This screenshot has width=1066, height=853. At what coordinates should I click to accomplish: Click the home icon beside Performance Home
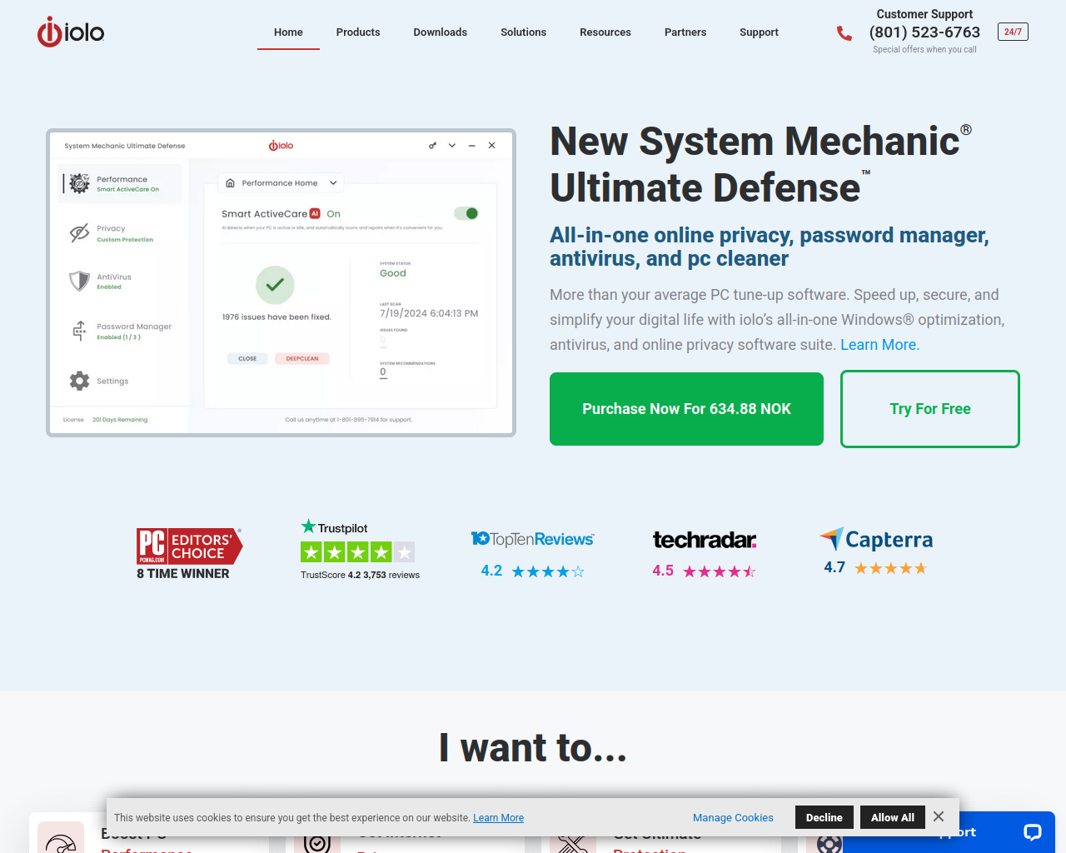coord(231,182)
